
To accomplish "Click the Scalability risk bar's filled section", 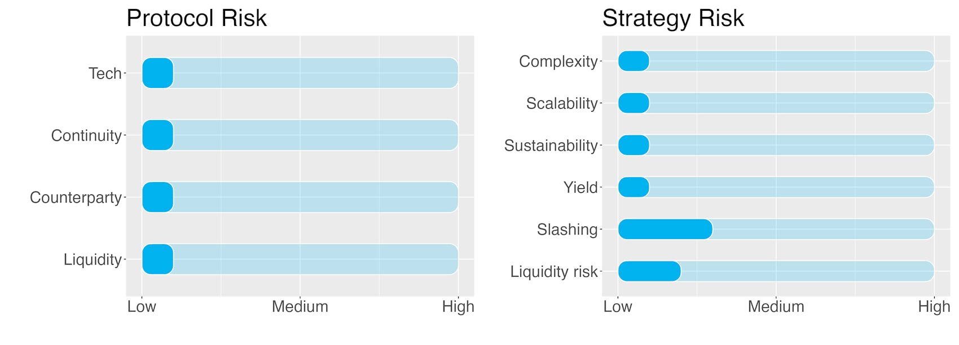I will click(634, 103).
